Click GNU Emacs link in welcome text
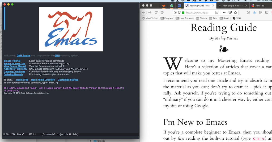This screenshot has width=272, height=142. click(x=23, y=55)
